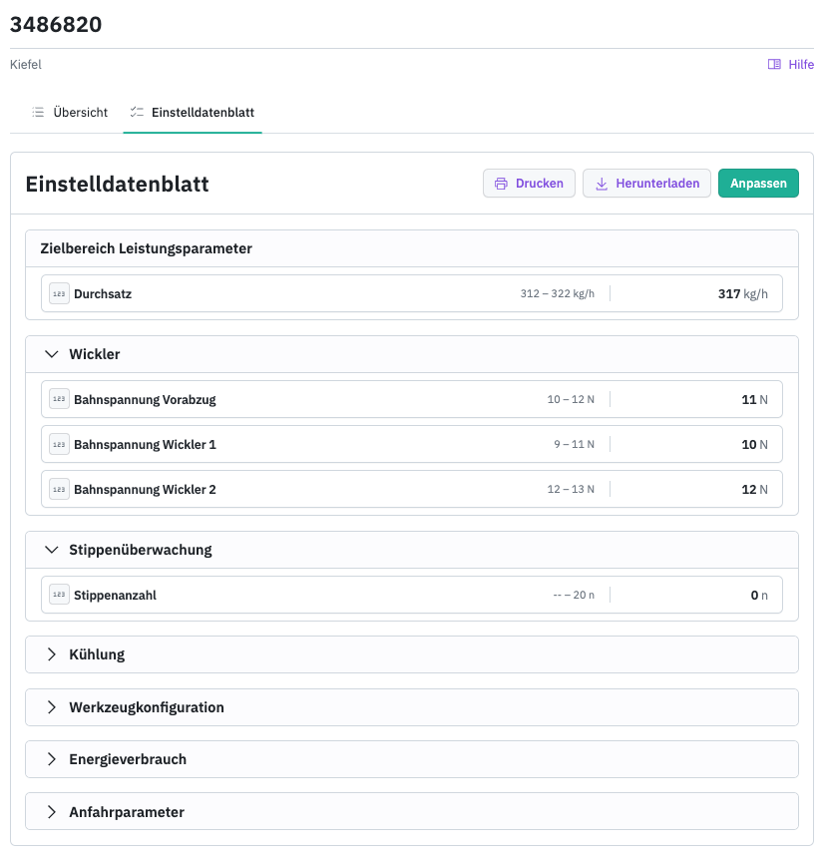This screenshot has height=856, width=823.
Task: Expand the Werkzeugkonfiguration section
Action: (52, 707)
